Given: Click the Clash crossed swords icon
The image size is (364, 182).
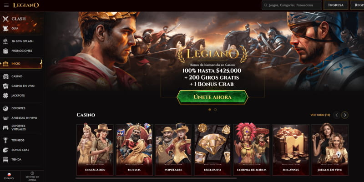Looking at the screenshot, I should coord(5,19).
